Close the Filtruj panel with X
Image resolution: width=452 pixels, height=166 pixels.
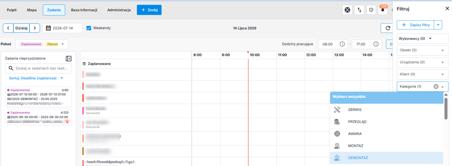(447, 9)
